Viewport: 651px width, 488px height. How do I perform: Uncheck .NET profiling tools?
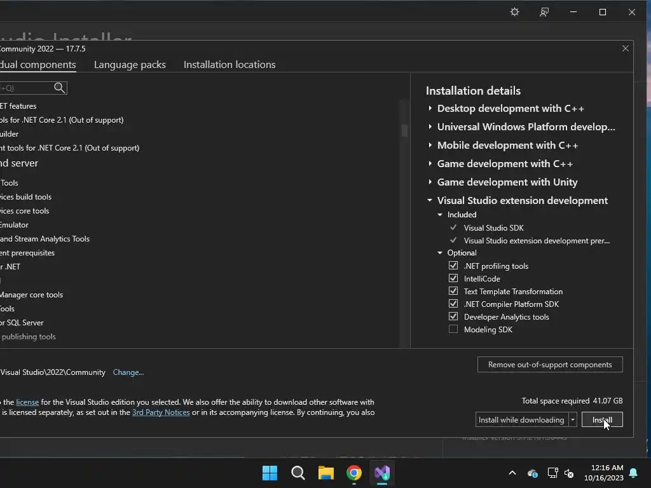point(453,266)
